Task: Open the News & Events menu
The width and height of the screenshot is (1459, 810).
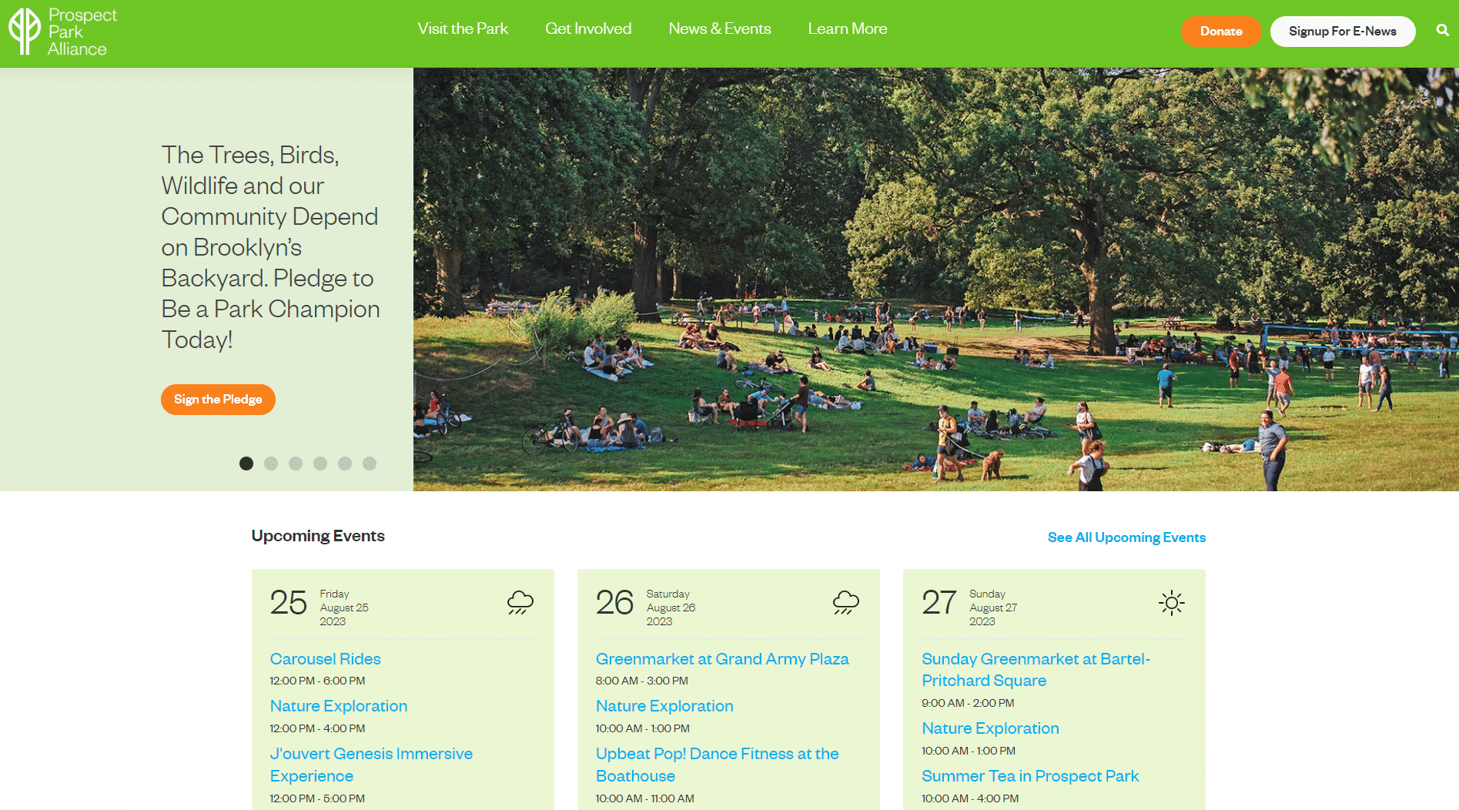Action: (x=720, y=29)
